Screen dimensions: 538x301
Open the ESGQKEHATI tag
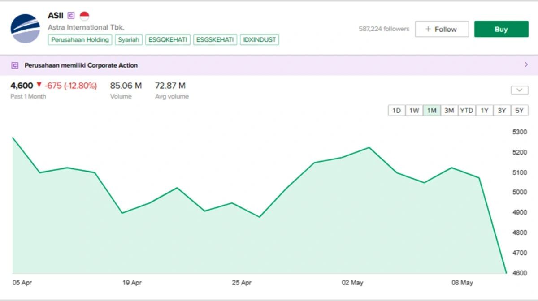point(168,40)
